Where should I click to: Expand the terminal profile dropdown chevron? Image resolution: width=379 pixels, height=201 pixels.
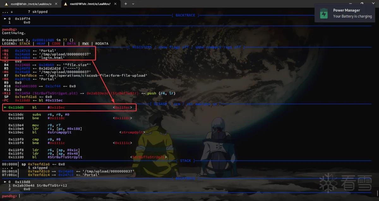pyautogui.click(x=133, y=4)
